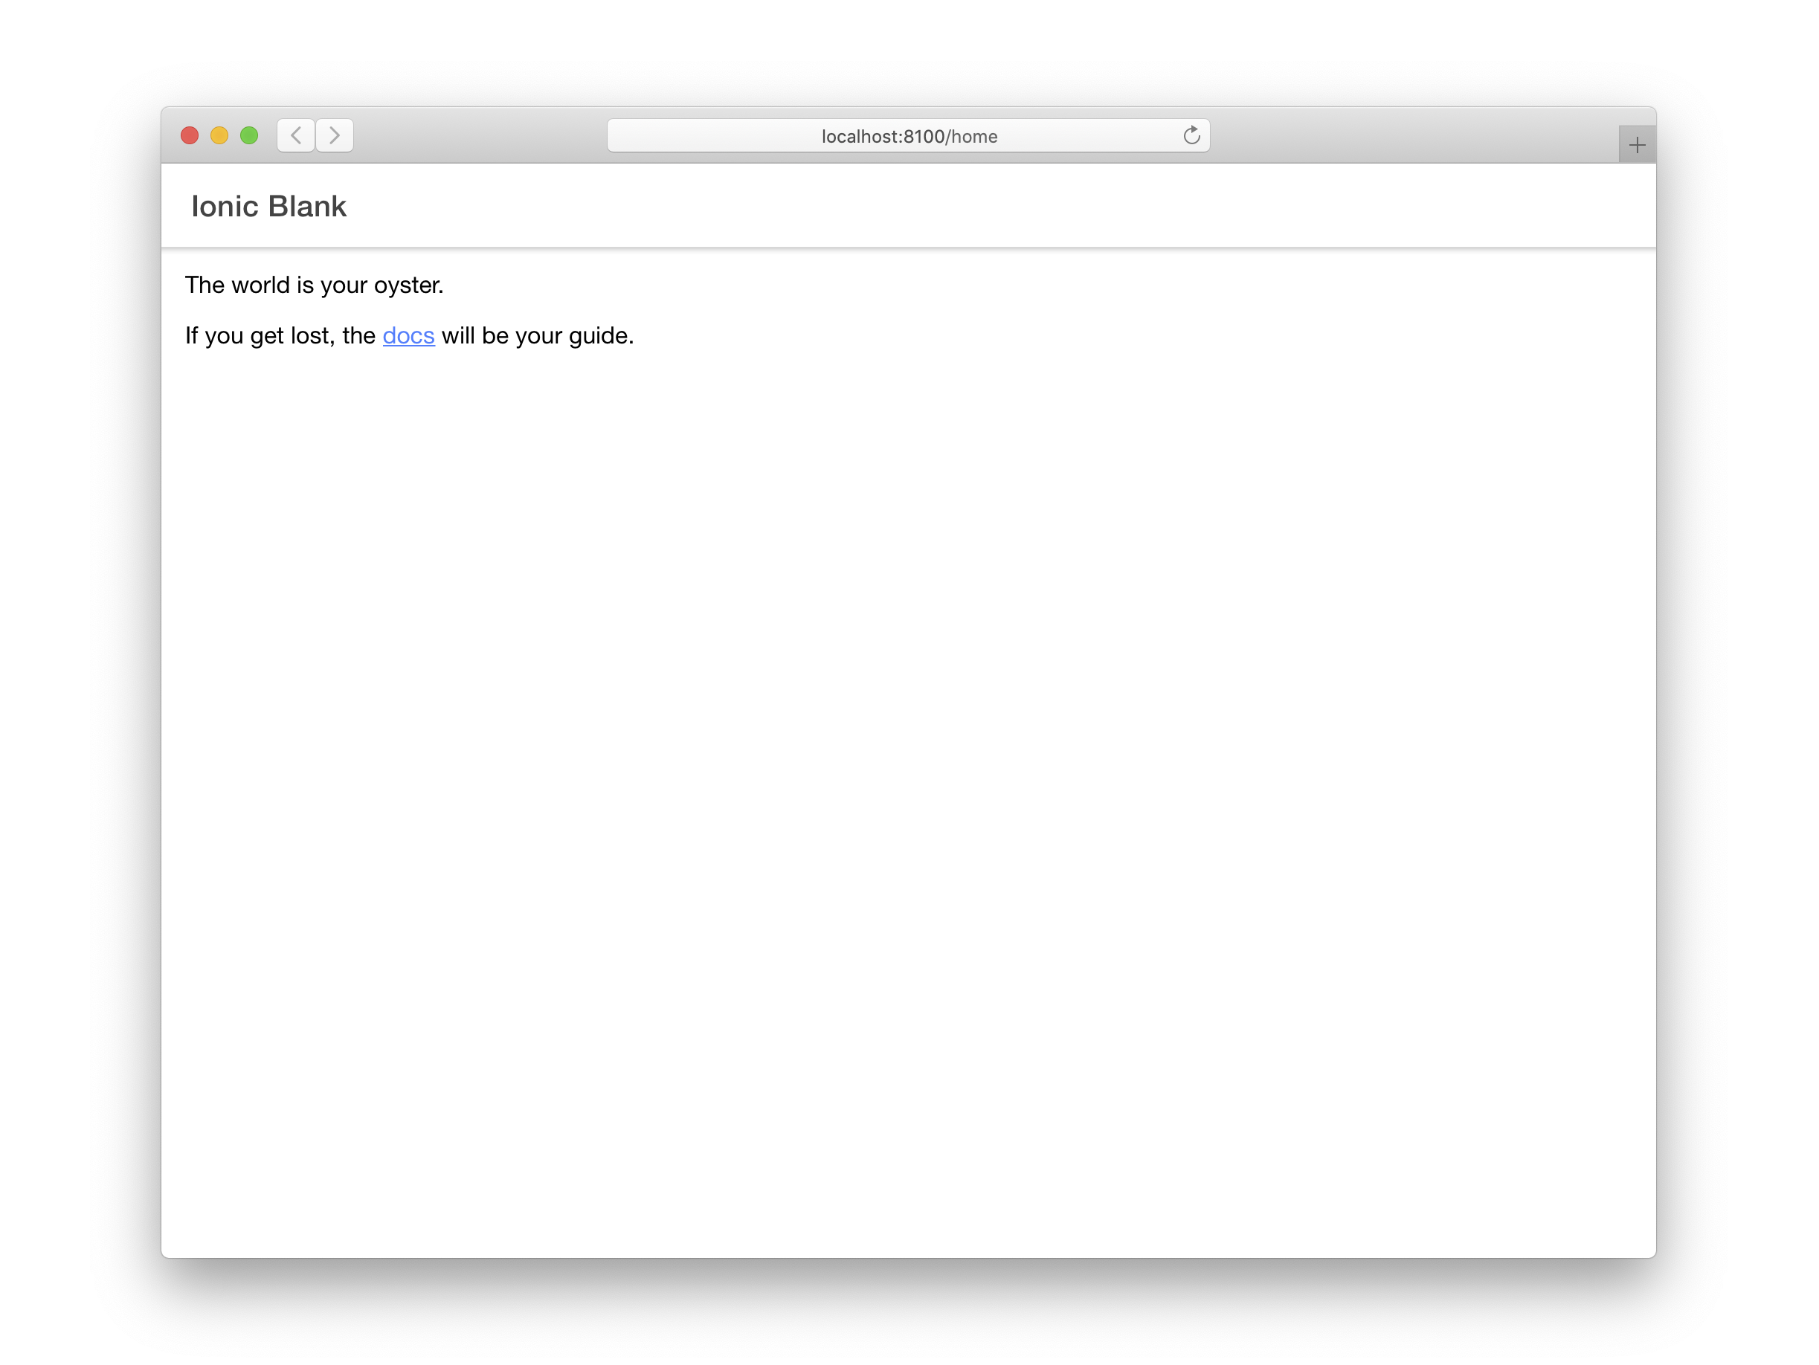Click the back navigation arrow
Screen dimensions: 1819x1365
[x=295, y=135]
